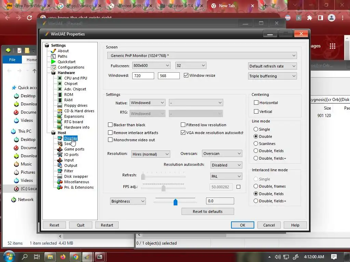Screen dimensions: 350x262
Task: Click the Chipset chip icon
Action: point(60,84)
